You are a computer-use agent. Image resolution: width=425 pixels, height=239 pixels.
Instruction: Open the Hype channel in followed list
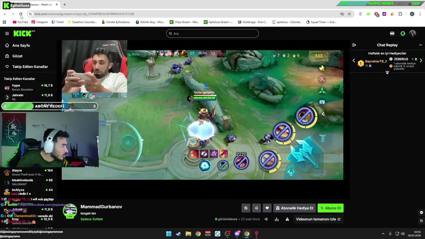28,87
